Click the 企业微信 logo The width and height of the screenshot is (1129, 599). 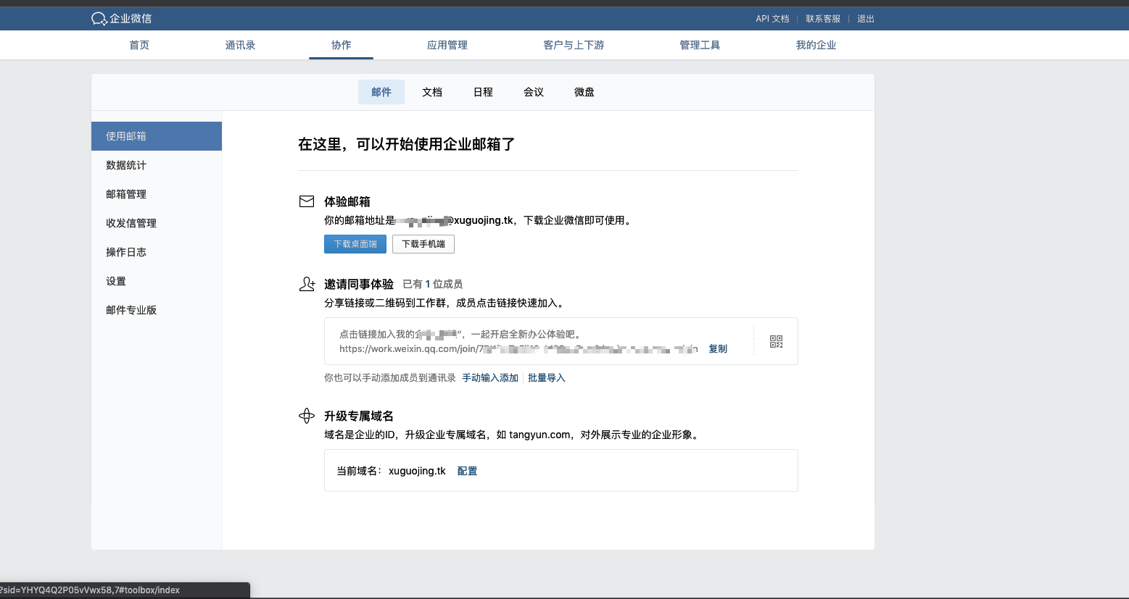121,18
